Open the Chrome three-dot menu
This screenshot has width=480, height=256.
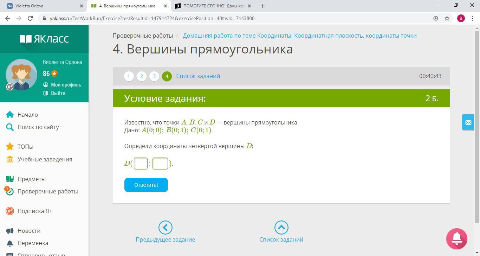click(x=472, y=18)
